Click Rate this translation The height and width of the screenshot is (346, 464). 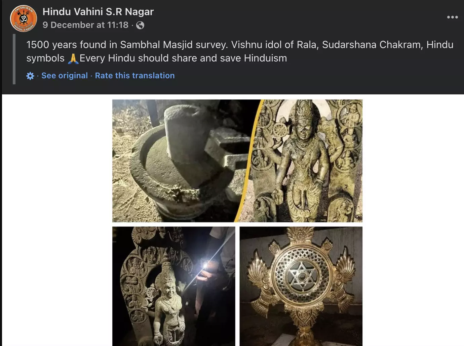click(x=135, y=76)
